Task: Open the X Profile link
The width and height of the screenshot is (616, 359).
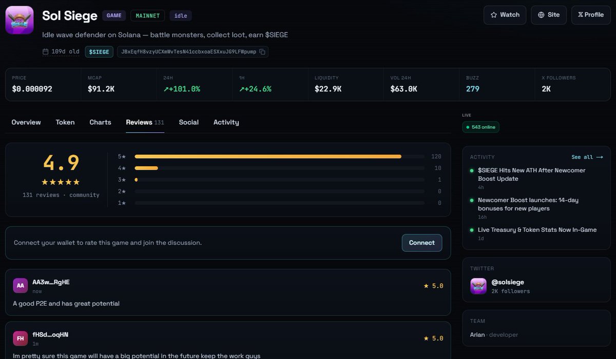Action: point(591,15)
